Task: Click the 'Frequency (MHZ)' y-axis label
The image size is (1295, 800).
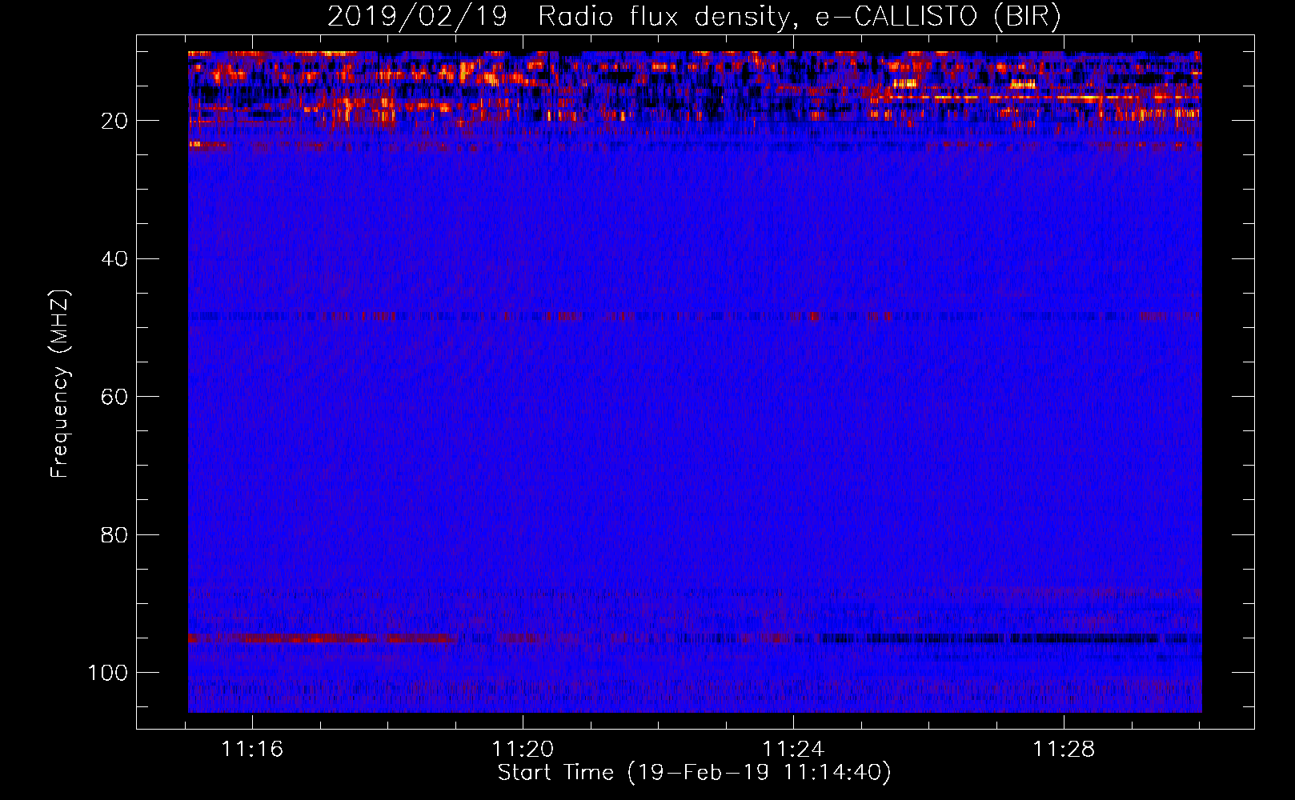Action: point(60,384)
